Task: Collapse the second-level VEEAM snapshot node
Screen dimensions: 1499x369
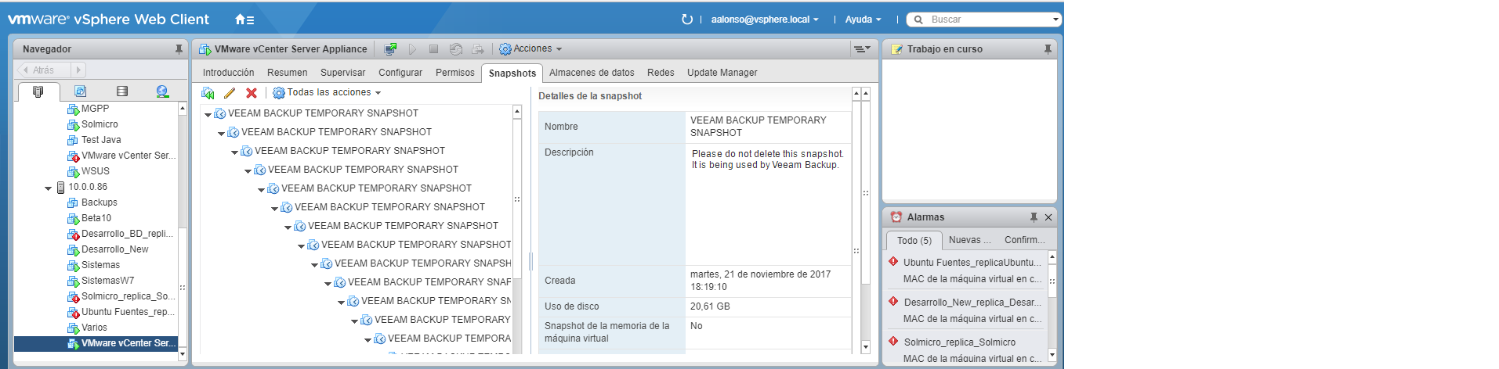Action: tap(221, 133)
